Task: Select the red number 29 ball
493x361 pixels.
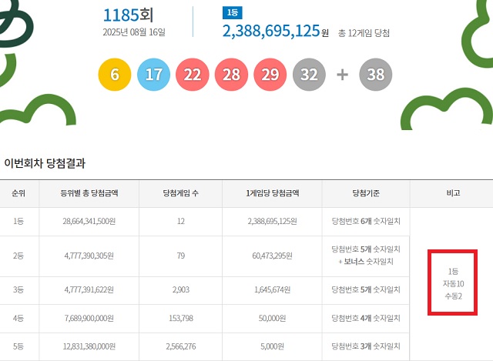Action: (x=270, y=74)
